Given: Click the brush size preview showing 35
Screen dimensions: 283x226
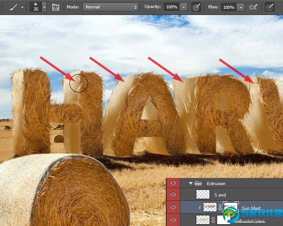Looking at the screenshot, I should [x=36, y=7].
